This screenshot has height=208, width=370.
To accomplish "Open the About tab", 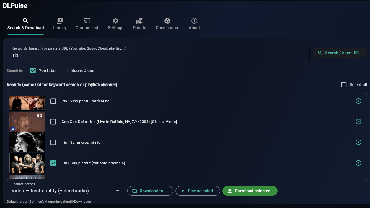I will 194,24.
